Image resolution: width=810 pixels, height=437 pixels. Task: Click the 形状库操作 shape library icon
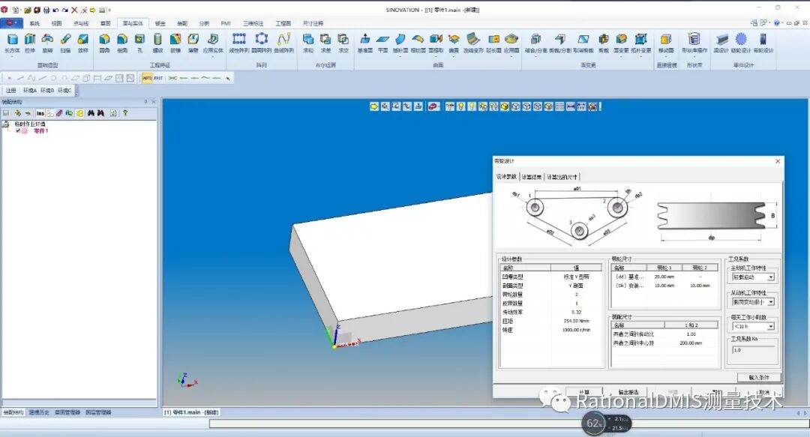[x=694, y=43]
